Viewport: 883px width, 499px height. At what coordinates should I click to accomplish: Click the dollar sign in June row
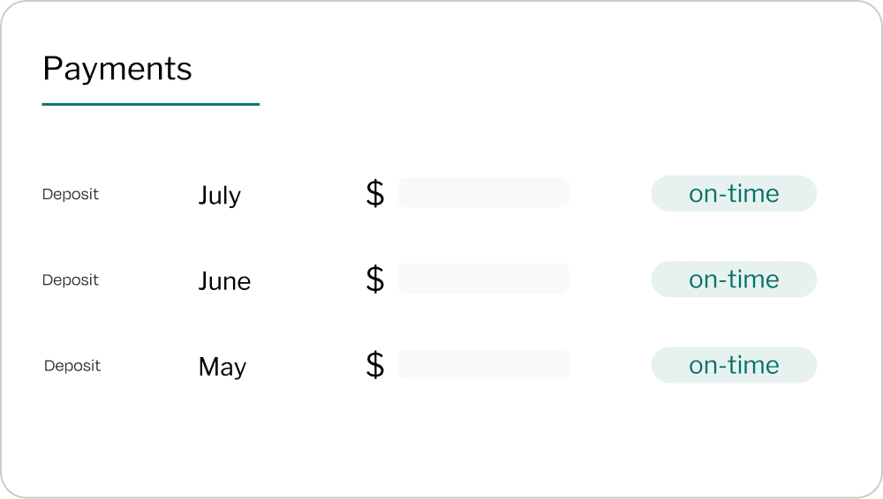375,279
